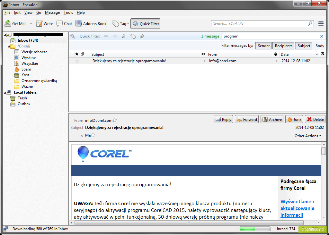
Task: Sort by junk status flame column
Action: point(275,54)
